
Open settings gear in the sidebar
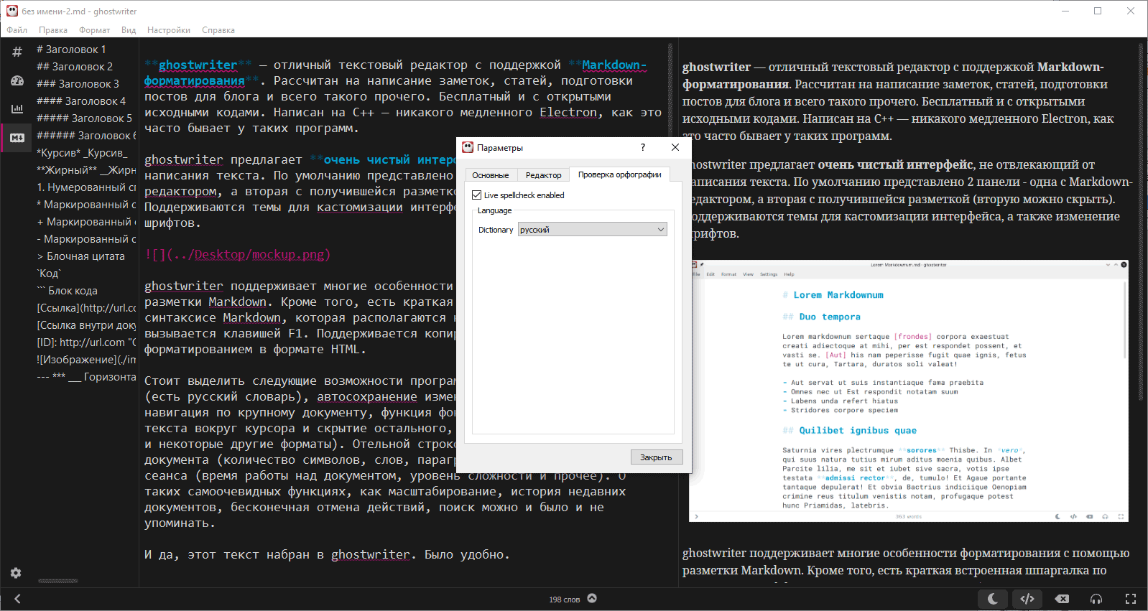coord(16,573)
